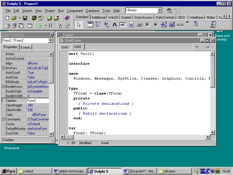The width and height of the screenshot is (233, 175).
Task: Click the Caption value field Form2
Action: (38, 100)
